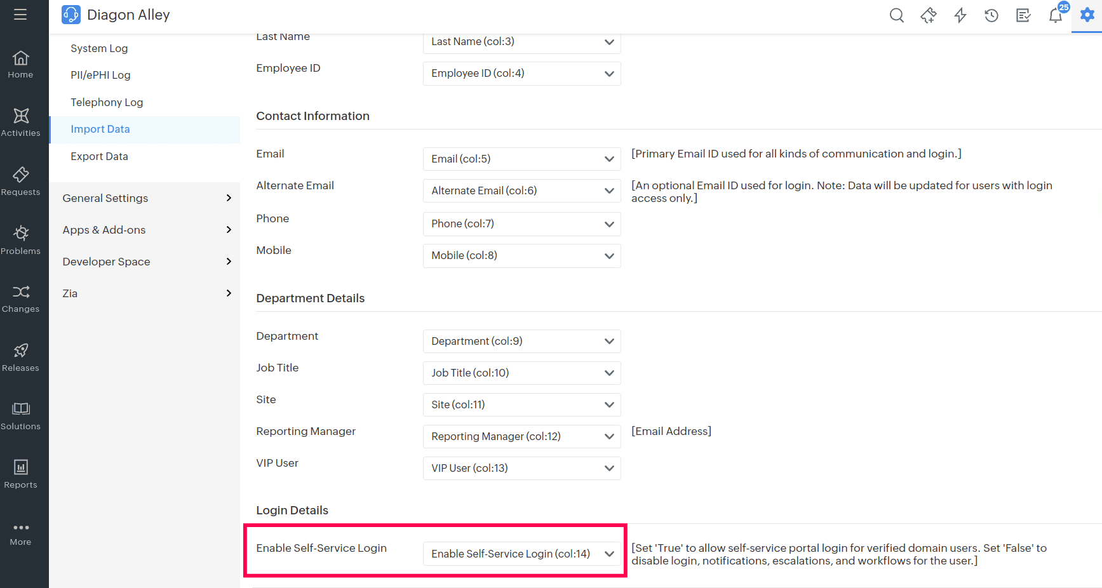Select the PII/ePHI Log entry
This screenshot has width=1102, height=588.
tap(100, 74)
